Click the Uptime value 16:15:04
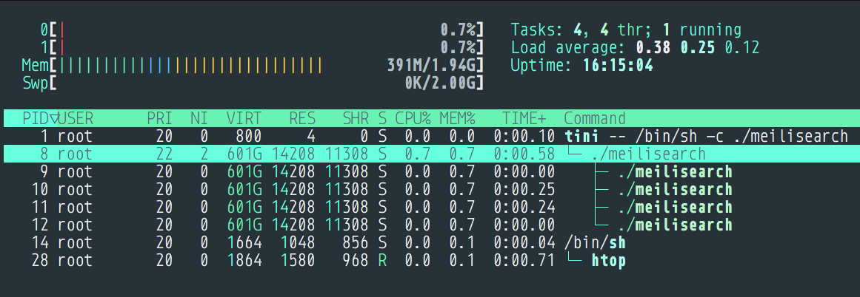The width and height of the screenshot is (860, 297). 617,66
